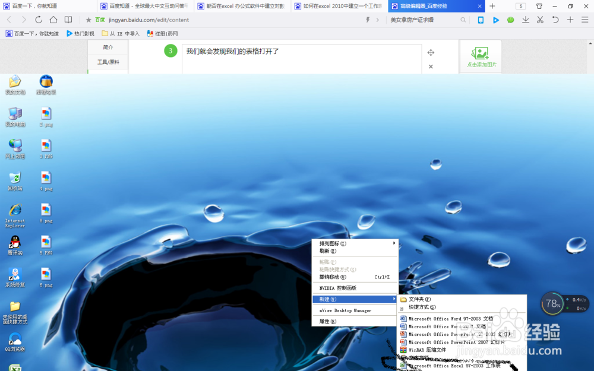Choose Properties (属性) in the context menu

click(x=355, y=321)
